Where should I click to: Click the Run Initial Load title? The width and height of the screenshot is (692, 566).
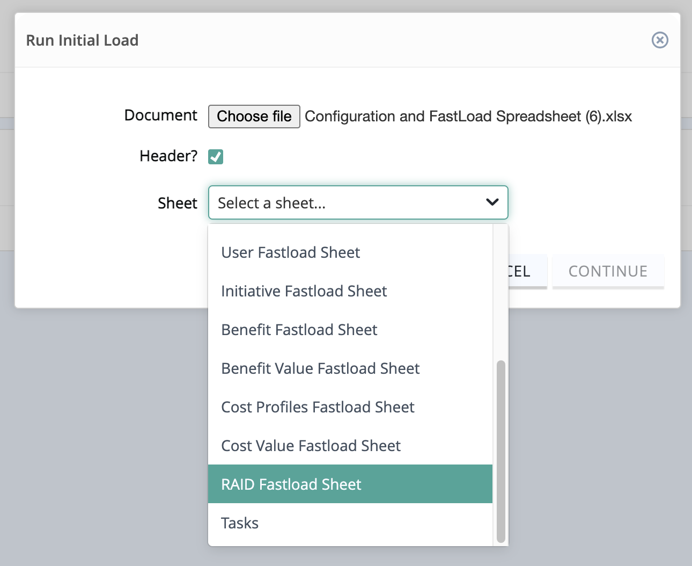point(82,40)
